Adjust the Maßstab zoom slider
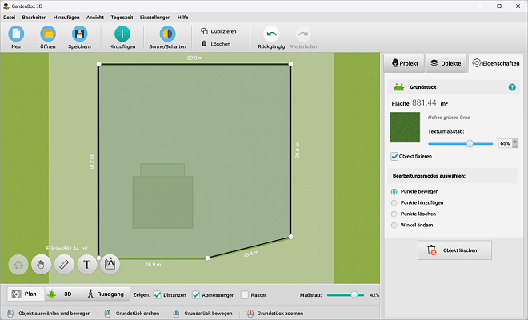This screenshot has height=320, width=528. [x=354, y=295]
